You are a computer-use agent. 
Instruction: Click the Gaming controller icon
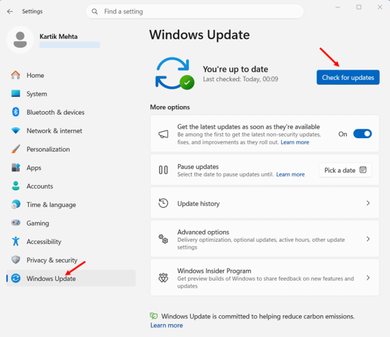(16, 223)
